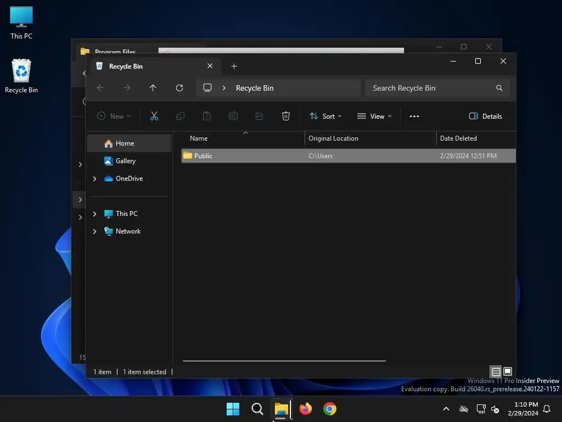Viewport: 562px width, 422px height.
Task: Click the Cut scissors icon
Action: coord(154,116)
